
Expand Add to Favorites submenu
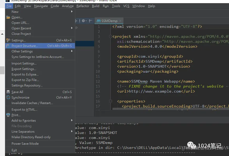tap(40, 121)
